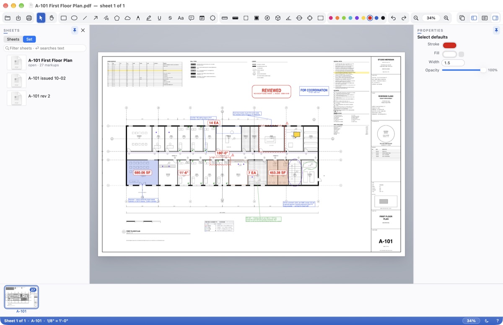The height and width of the screenshot is (325, 503).
Task: Choose the Strikethrough text tool
Action: (x=170, y=18)
